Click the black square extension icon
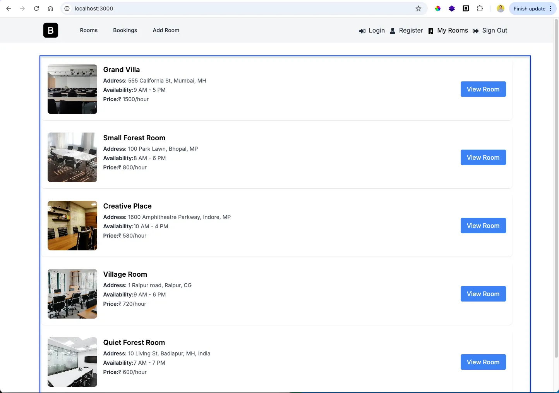The image size is (559, 393). (466, 9)
